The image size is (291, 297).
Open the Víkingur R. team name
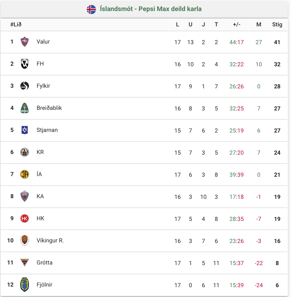click(50, 241)
